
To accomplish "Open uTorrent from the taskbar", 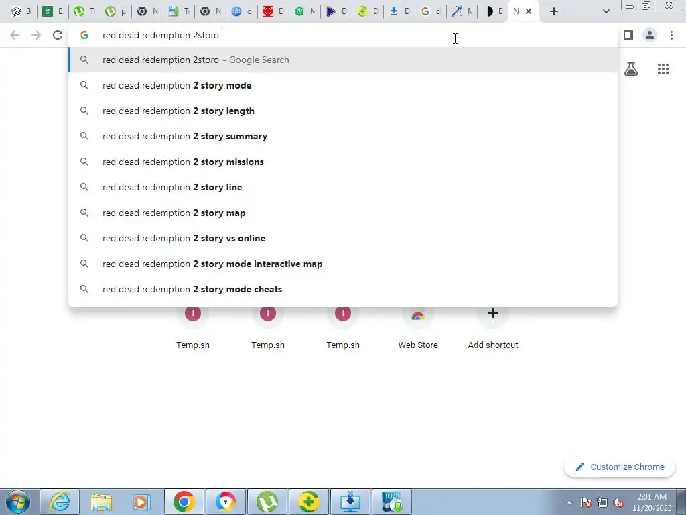I will point(267,502).
